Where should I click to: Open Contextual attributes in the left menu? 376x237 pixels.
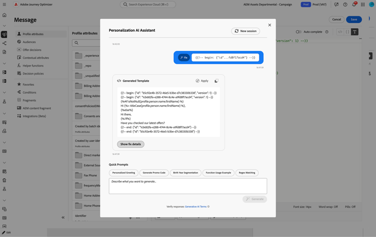[41, 58]
